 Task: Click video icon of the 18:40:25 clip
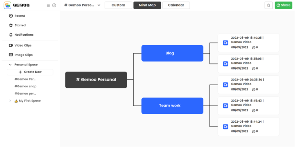[225, 43]
